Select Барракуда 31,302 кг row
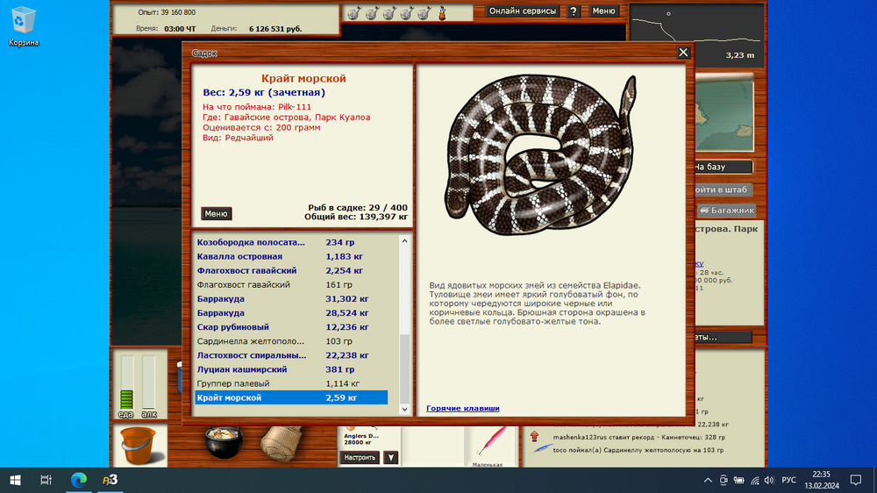Image resolution: width=877 pixels, height=493 pixels. (x=291, y=299)
